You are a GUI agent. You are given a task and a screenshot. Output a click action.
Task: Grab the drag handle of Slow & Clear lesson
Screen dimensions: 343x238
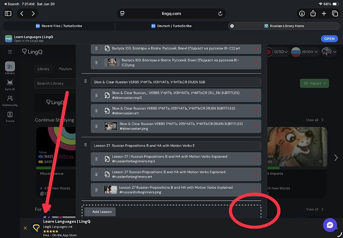(x=86, y=81)
